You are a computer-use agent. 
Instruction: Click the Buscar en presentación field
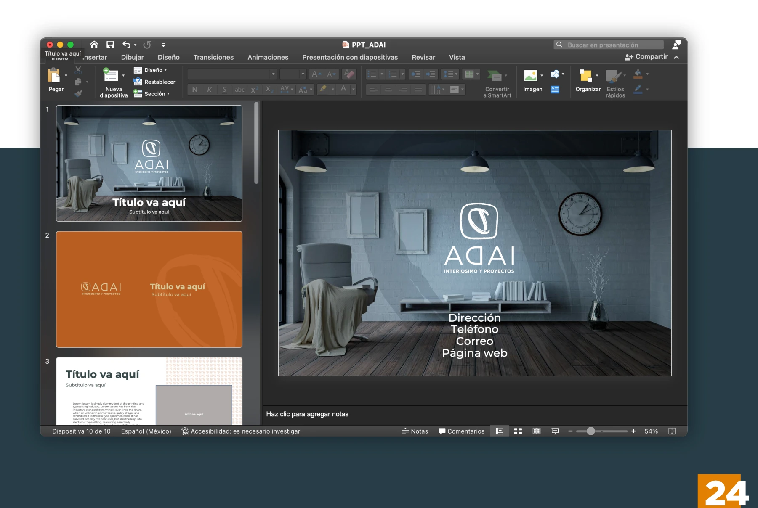609,45
